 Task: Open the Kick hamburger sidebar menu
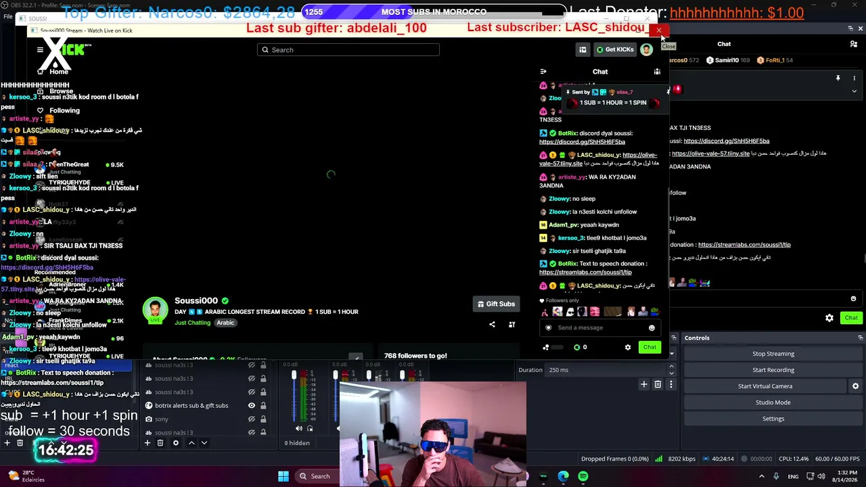pyautogui.click(x=40, y=49)
